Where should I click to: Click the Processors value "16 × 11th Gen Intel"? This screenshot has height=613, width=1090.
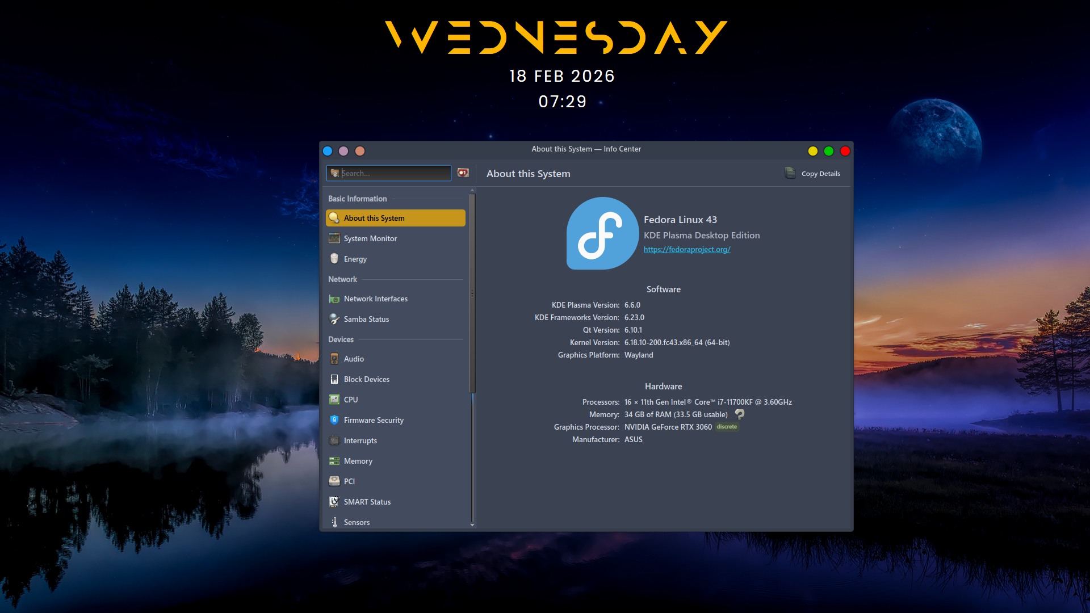point(655,402)
